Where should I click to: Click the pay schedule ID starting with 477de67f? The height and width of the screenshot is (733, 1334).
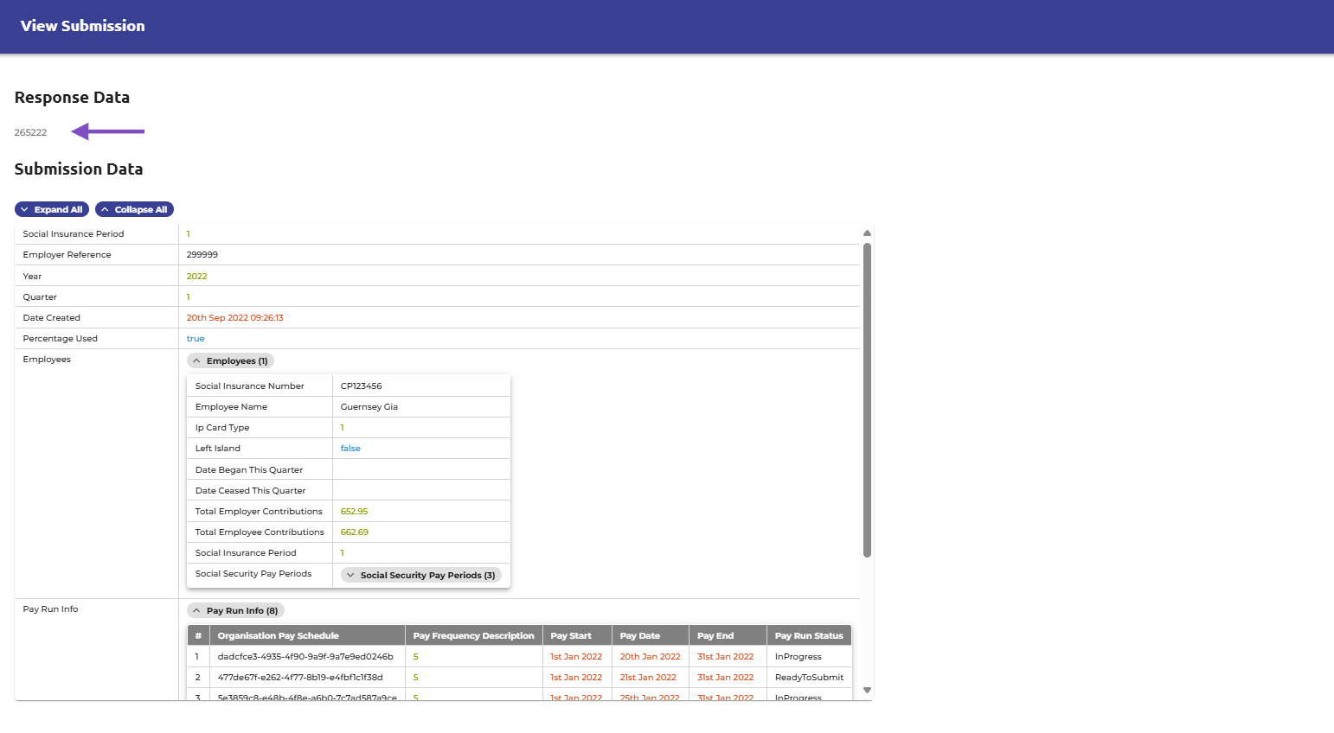(300, 678)
